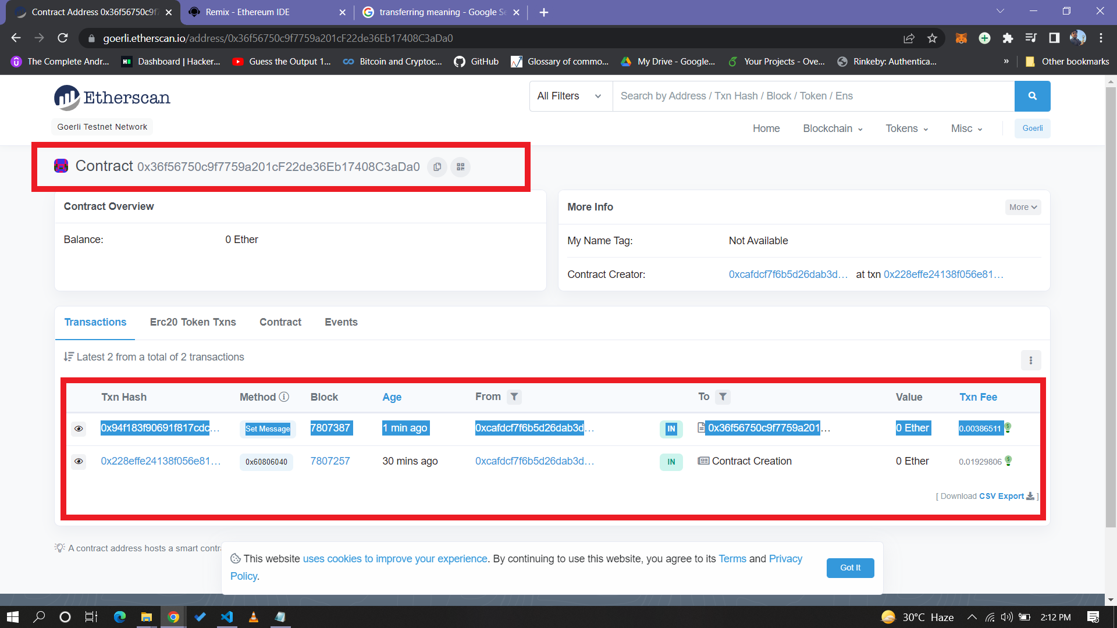
Task: Open VS Code from the taskbar
Action: (227, 617)
